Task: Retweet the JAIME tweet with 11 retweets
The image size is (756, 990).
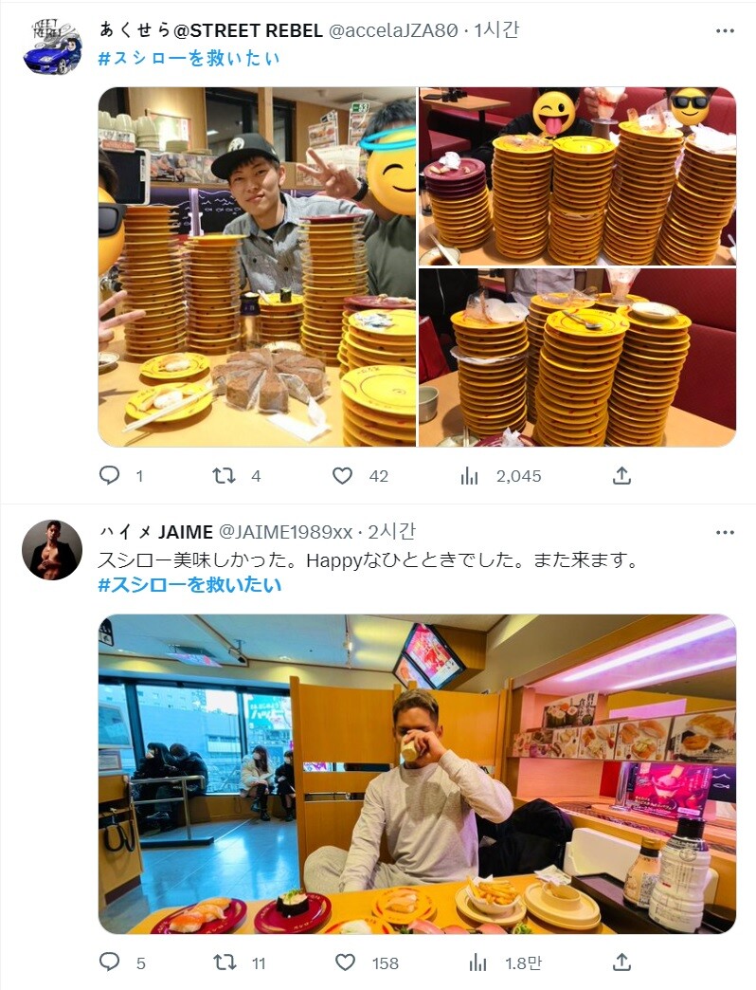Action: [x=225, y=962]
